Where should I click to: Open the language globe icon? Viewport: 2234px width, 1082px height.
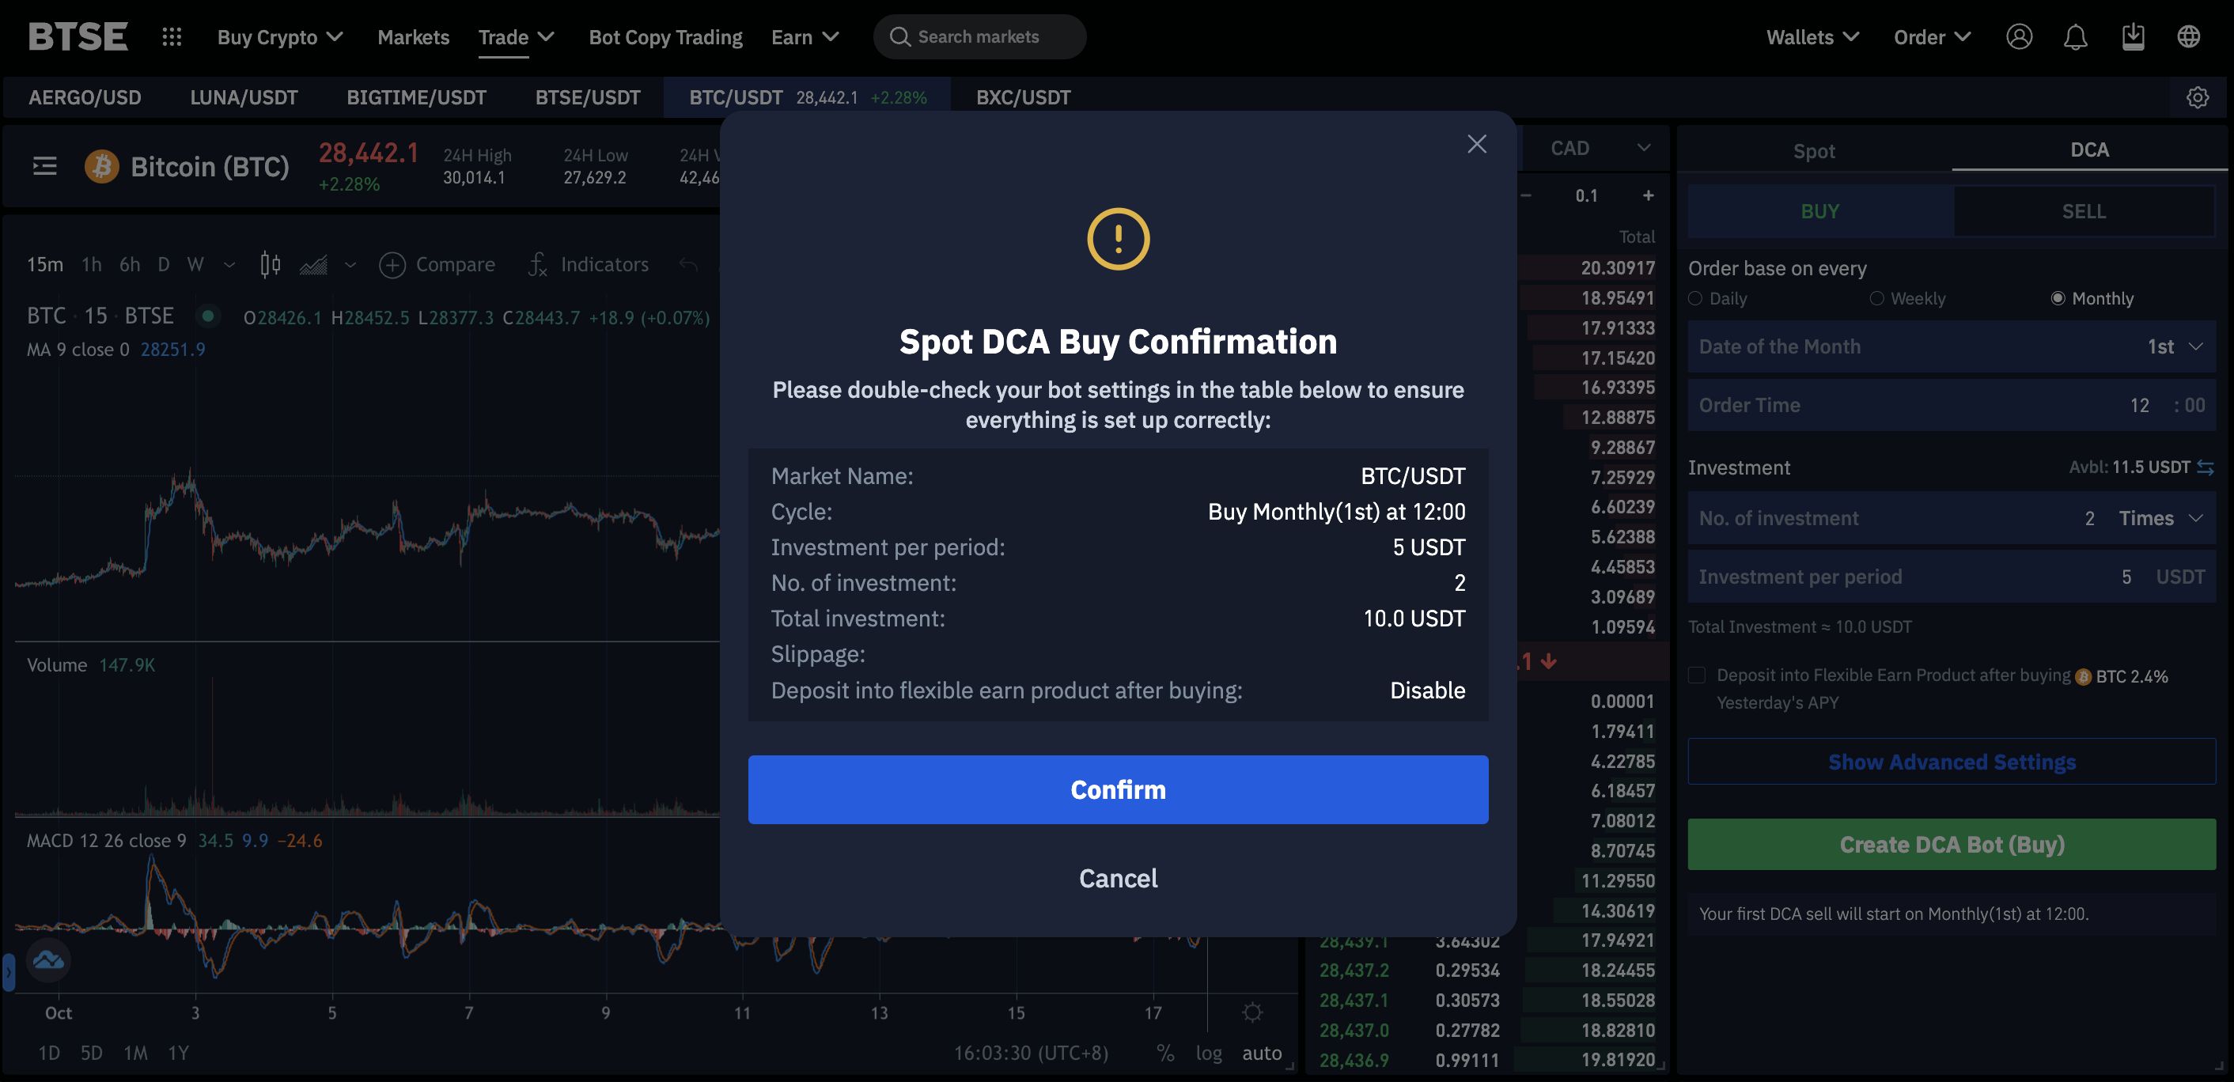(x=2189, y=36)
